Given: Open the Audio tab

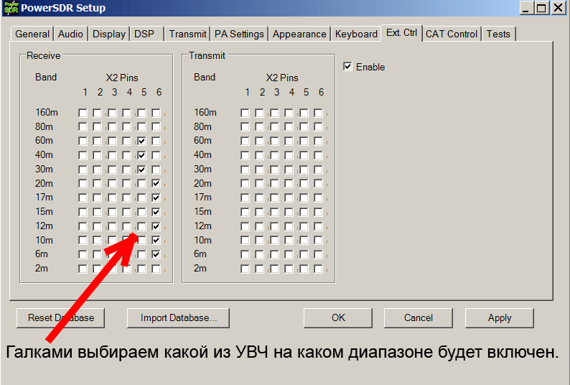Looking at the screenshot, I should point(70,34).
